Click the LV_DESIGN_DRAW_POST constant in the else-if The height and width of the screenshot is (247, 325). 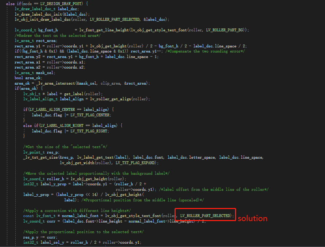coord(61,4)
